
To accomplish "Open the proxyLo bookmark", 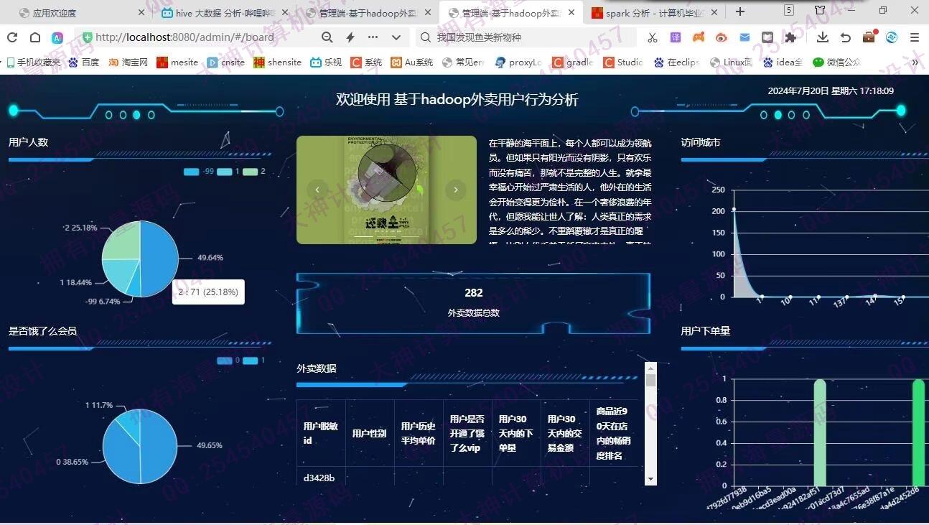I will point(518,62).
